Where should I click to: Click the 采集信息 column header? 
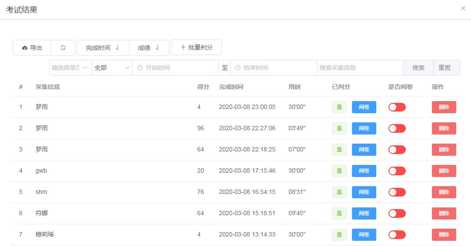[48, 87]
